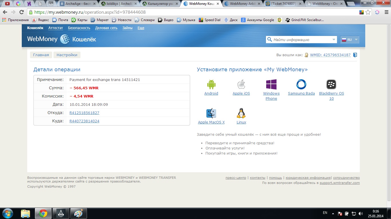Viewport: 391px width, 219px height.
Task: Click the WMID: 425796534187 link
Action: tap(330, 55)
